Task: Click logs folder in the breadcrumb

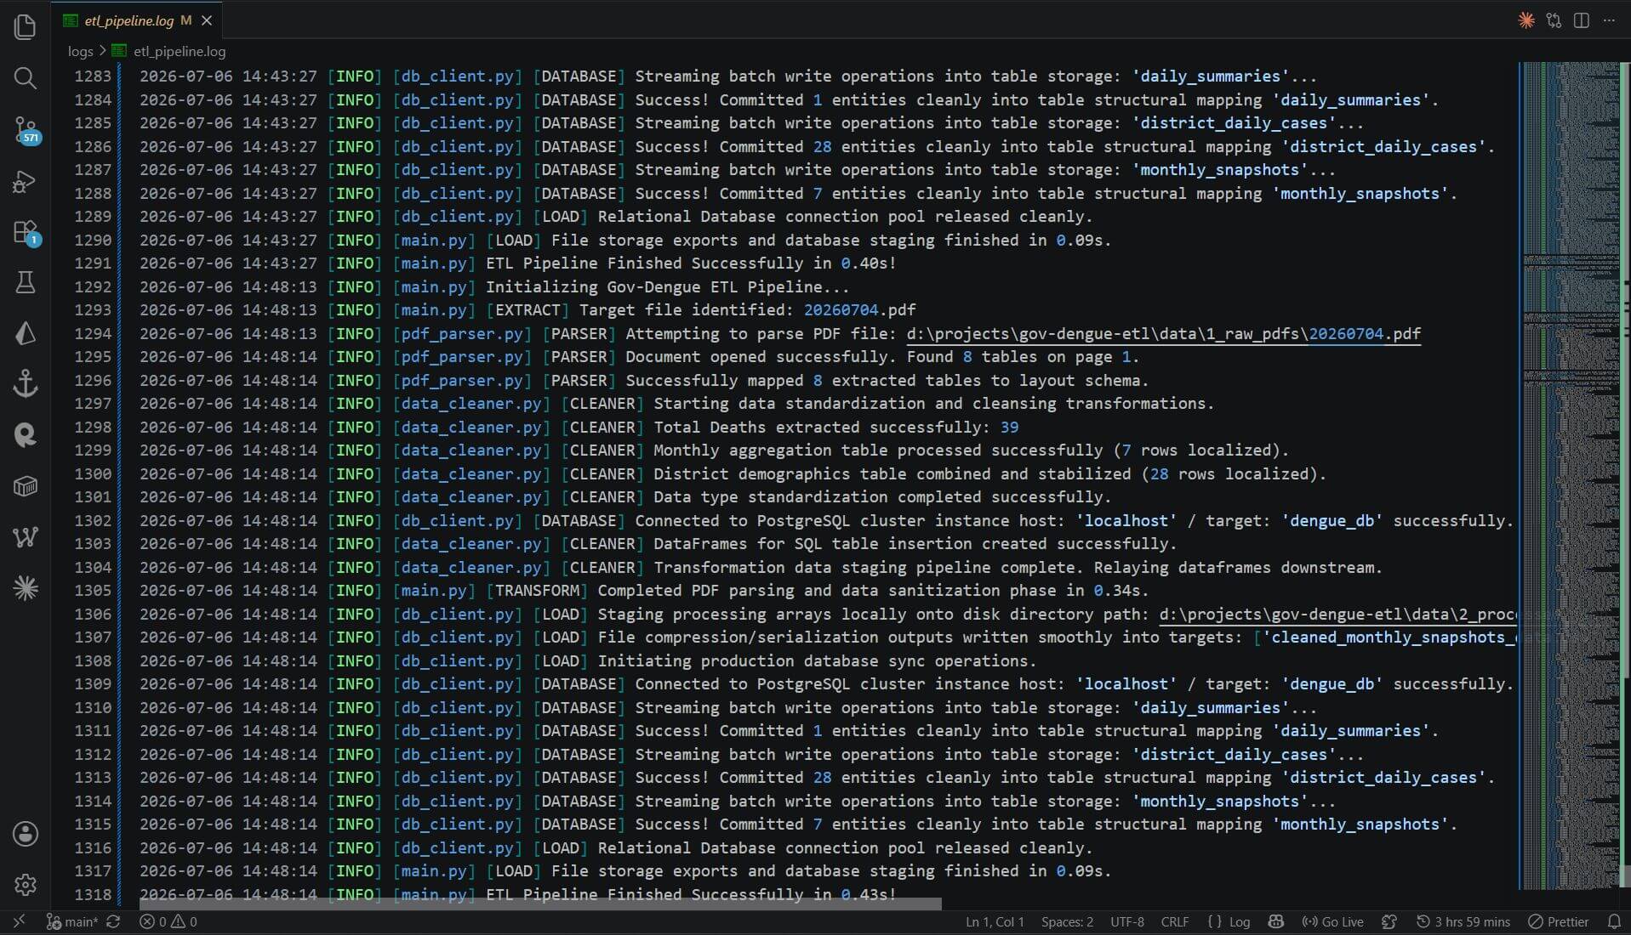Action: pos(80,51)
